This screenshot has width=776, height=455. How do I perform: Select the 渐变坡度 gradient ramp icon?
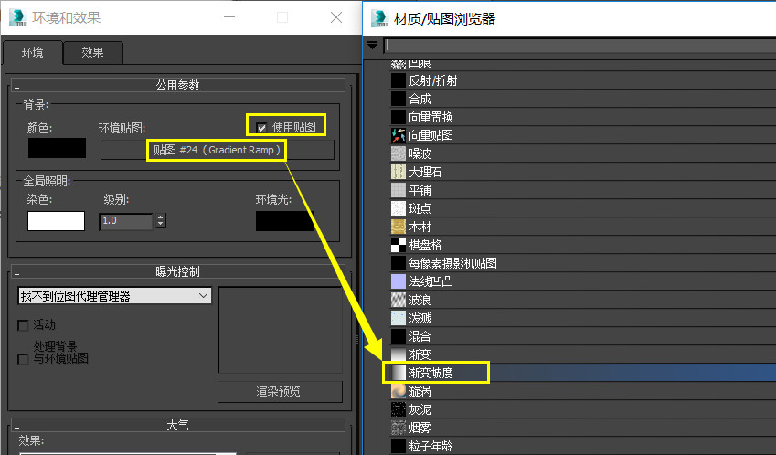point(399,373)
